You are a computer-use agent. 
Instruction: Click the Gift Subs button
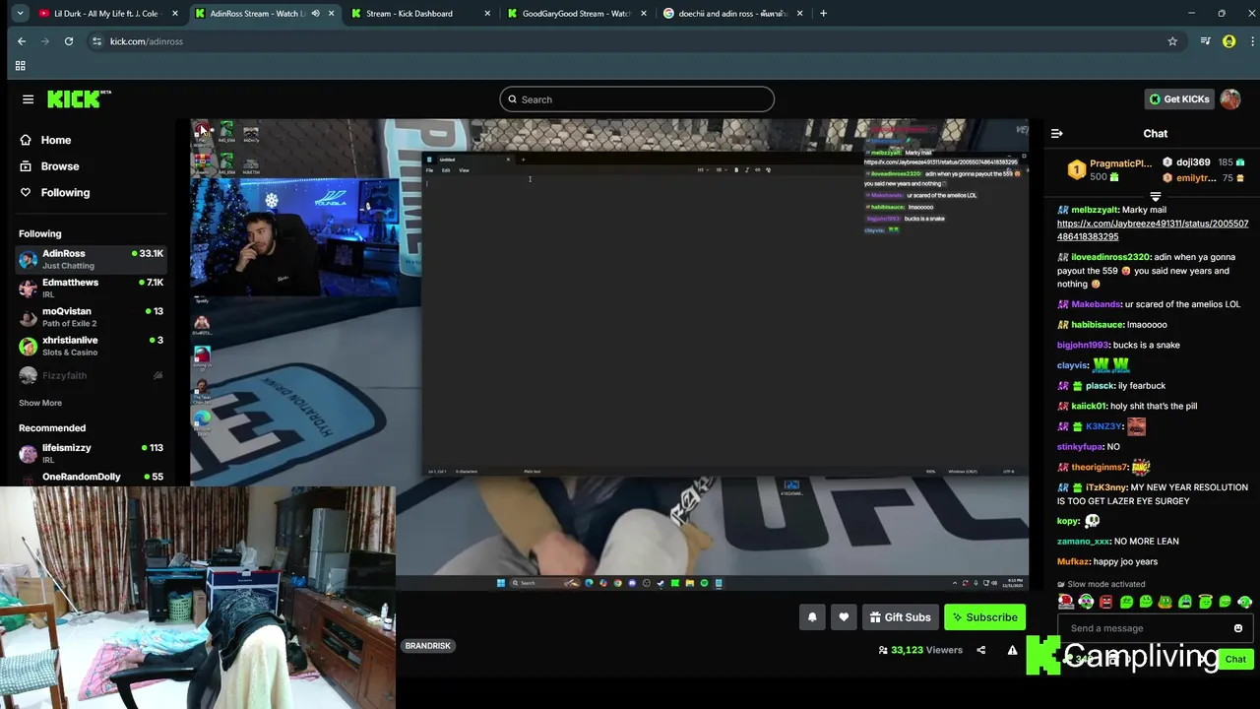tap(900, 617)
